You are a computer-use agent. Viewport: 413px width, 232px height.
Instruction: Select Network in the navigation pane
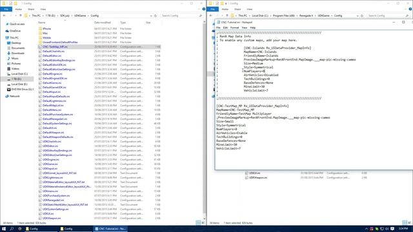pyautogui.click(x=14, y=96)
